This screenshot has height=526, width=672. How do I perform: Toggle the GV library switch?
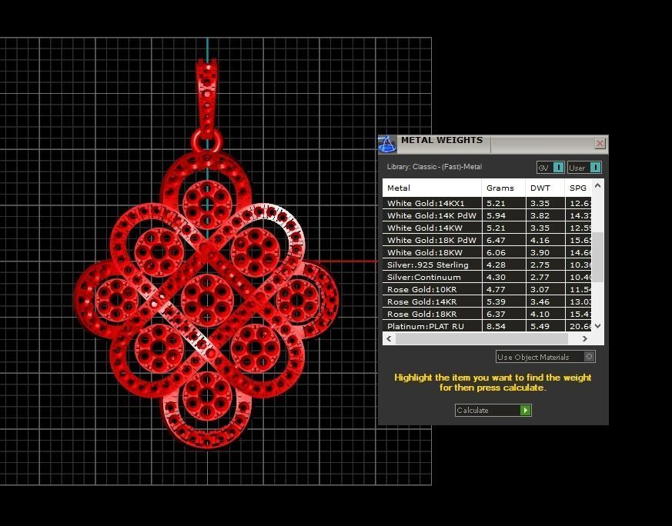(x=550, y=168)
